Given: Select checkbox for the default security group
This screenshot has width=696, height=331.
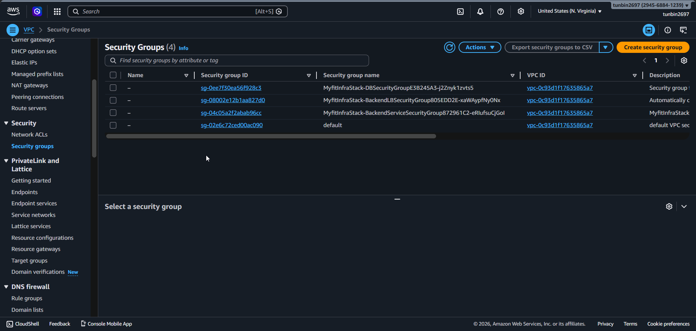Looking at the screenshot, I should click(x=113, y=125).
